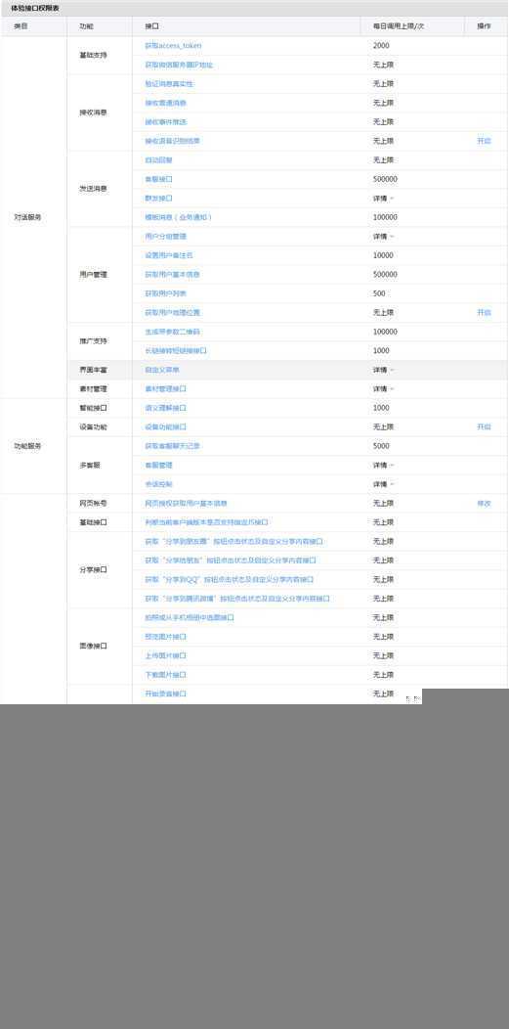The image size is (509, 1029).
Task: Click the 体验接口权限表 title
Action: [35, 8]
